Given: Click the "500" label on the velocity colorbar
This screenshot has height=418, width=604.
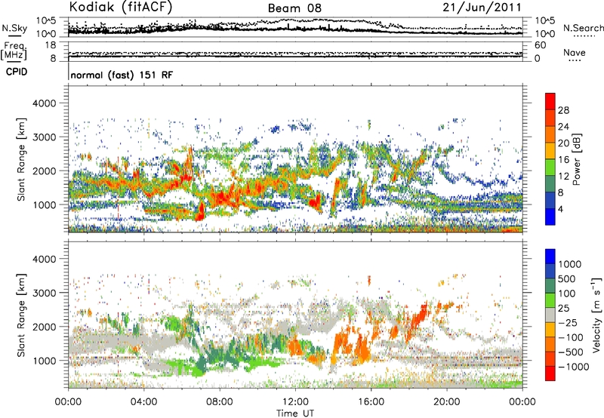Looking at the screenshot, I should pyautogui.click(x=567, y=278).
